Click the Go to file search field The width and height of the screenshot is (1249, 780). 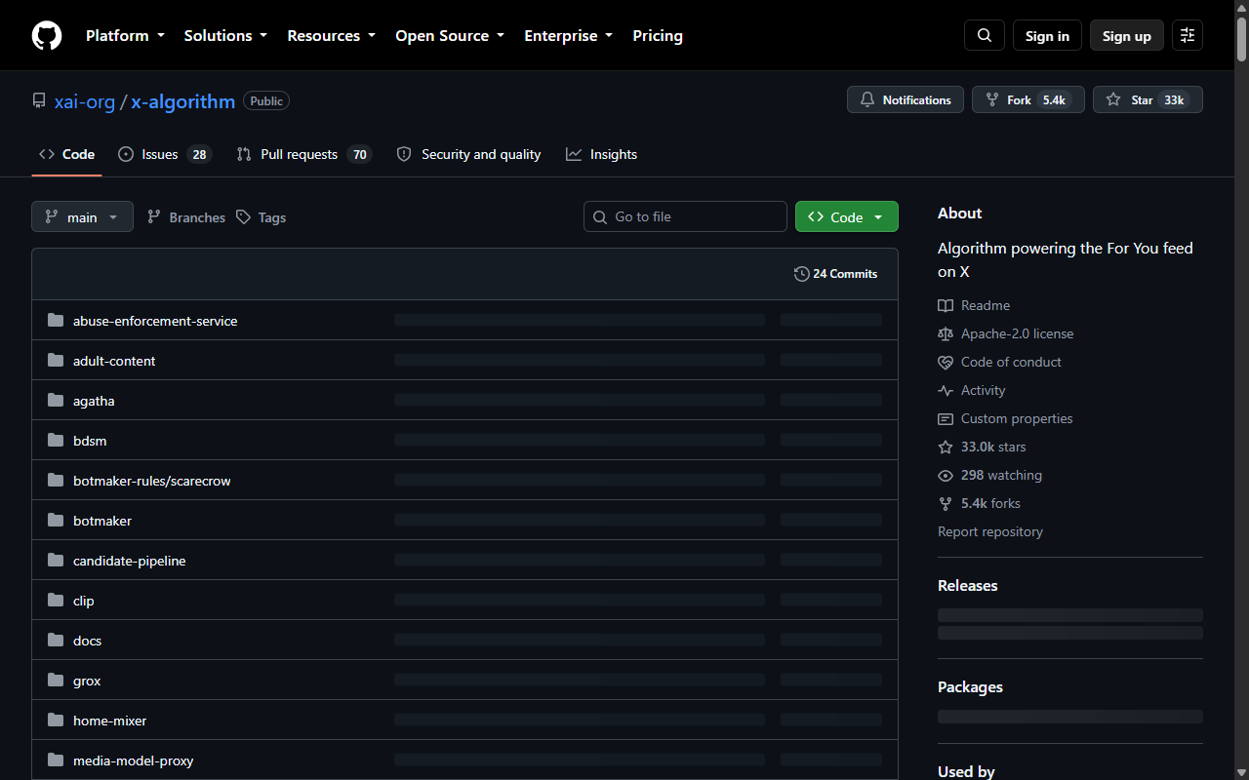click(x=686, y=216)
